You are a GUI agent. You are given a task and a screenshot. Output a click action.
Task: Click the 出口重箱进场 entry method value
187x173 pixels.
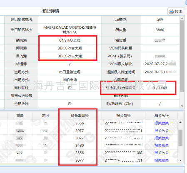70,72
